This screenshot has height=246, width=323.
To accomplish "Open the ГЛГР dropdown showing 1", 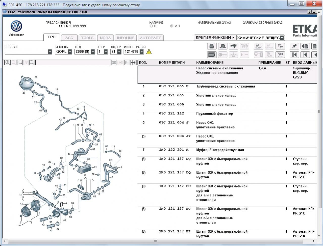I will click(106, 52).
